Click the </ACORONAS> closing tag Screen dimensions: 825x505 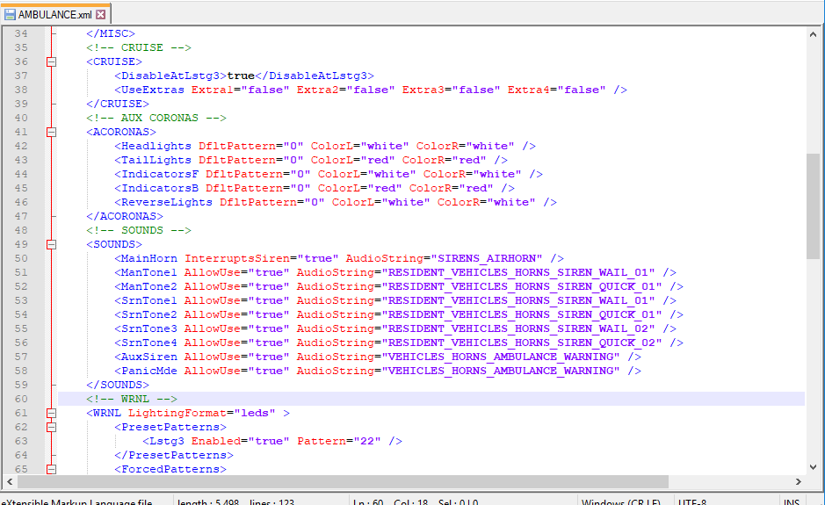point(125,216)
